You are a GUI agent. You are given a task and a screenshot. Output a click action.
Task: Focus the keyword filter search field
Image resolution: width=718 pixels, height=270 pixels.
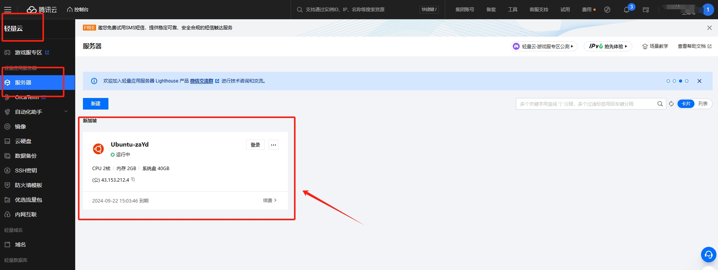point(586,104)
